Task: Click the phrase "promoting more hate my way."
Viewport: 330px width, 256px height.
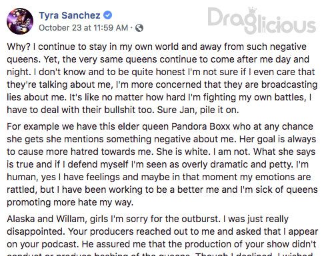Action: point(70,203)
